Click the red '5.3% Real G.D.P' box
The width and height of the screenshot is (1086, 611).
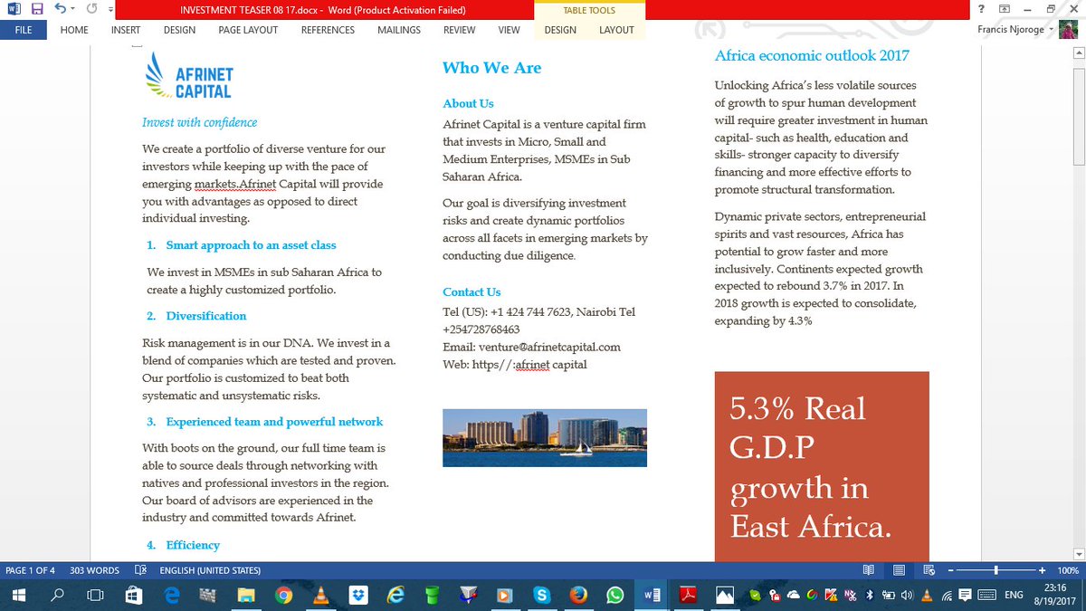point(822,466)
